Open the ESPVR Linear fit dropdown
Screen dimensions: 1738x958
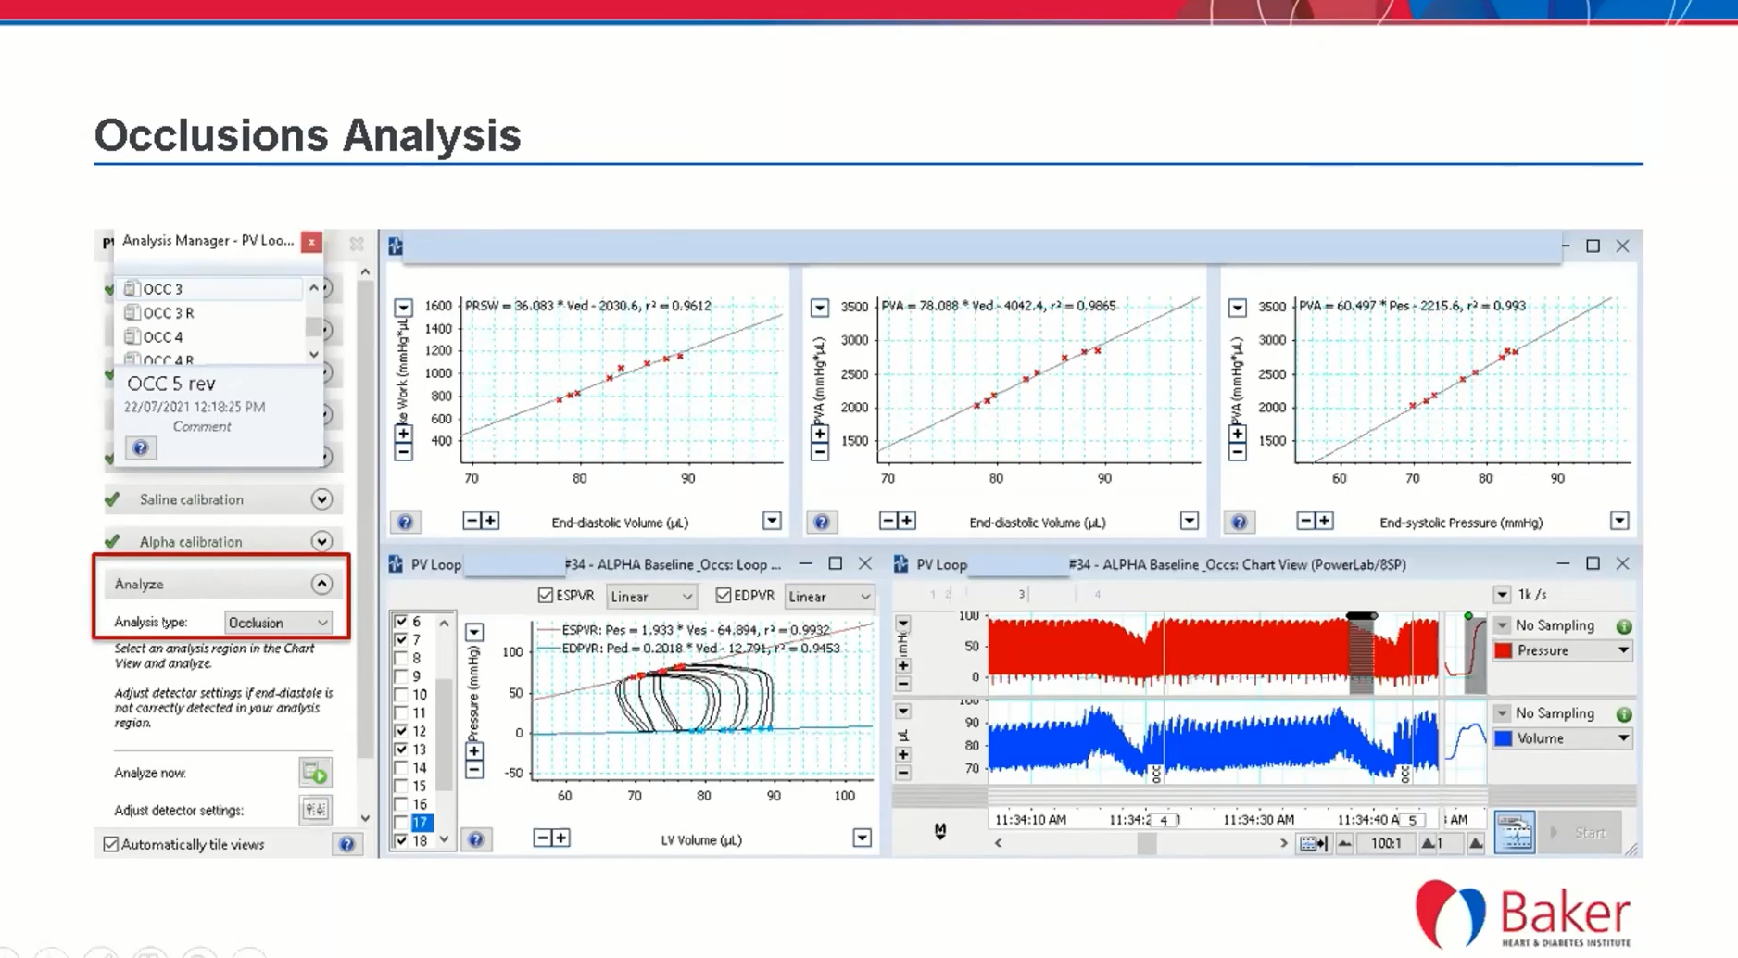tap(651, 597)
